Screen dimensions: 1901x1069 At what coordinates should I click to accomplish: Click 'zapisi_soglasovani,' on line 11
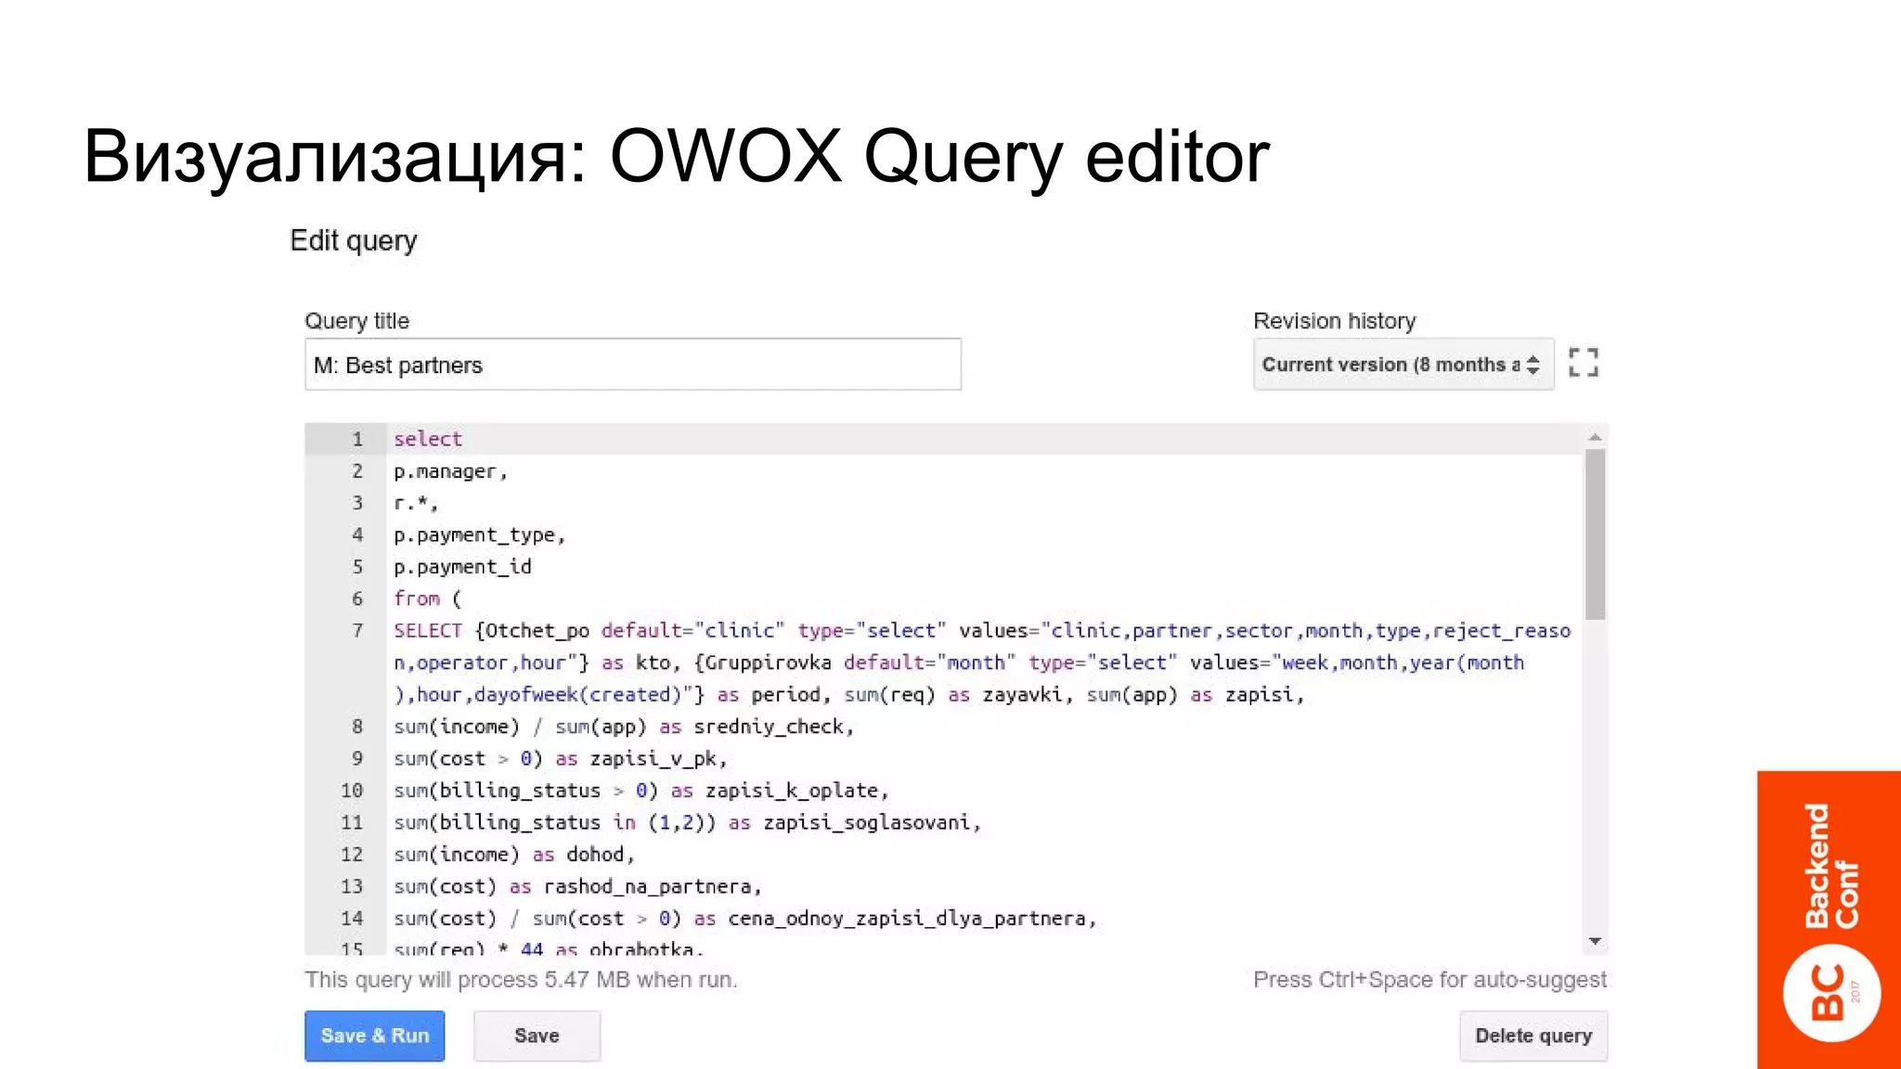coord(872,822)
